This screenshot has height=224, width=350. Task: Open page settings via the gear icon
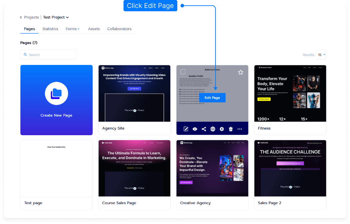222,129
